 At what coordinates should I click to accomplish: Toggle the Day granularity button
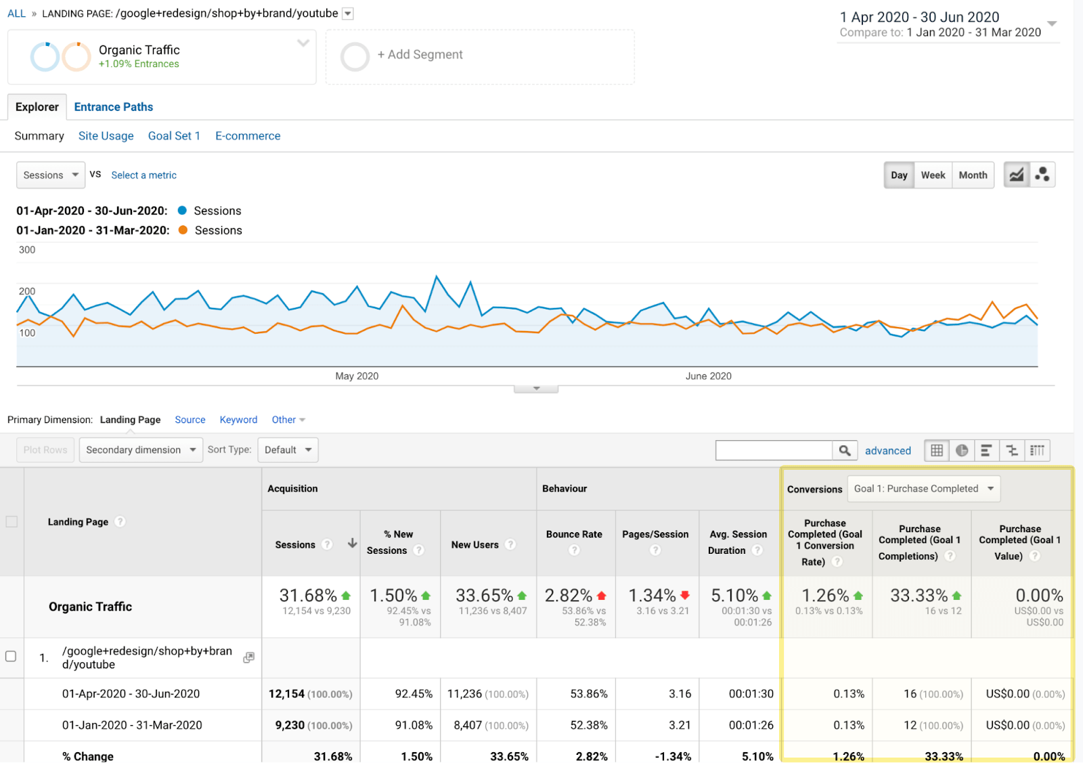899,175
